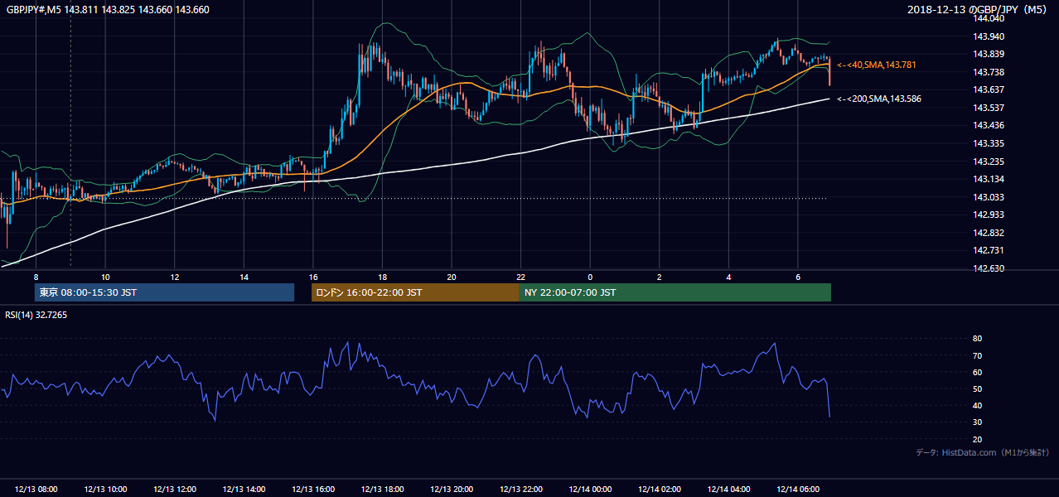Screen dimensions: 1059x497
Task: Click the 142.832 price axis label
Action: tap(989, 233)
